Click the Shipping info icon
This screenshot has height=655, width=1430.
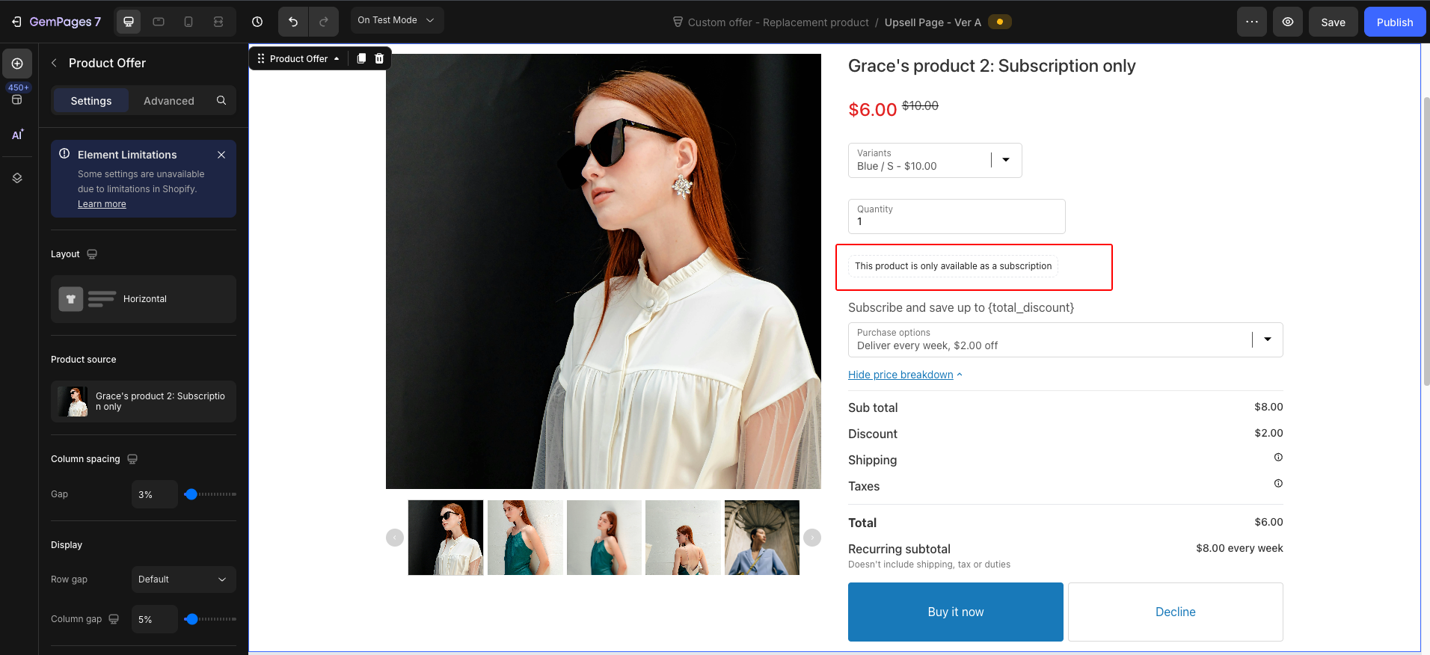coord(1278,457)
